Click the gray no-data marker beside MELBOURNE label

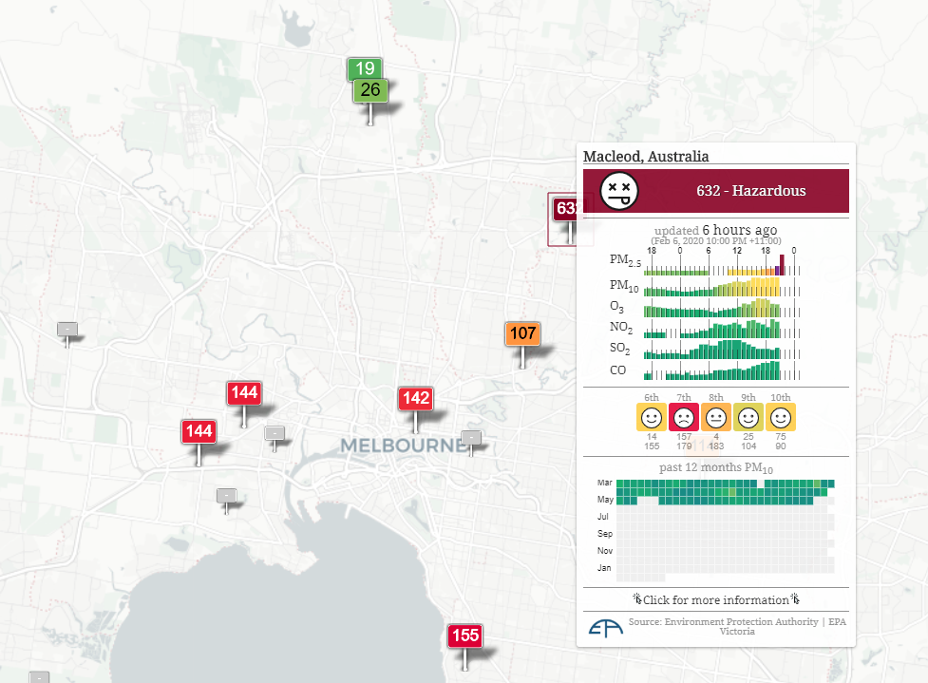tap(471, 438)
